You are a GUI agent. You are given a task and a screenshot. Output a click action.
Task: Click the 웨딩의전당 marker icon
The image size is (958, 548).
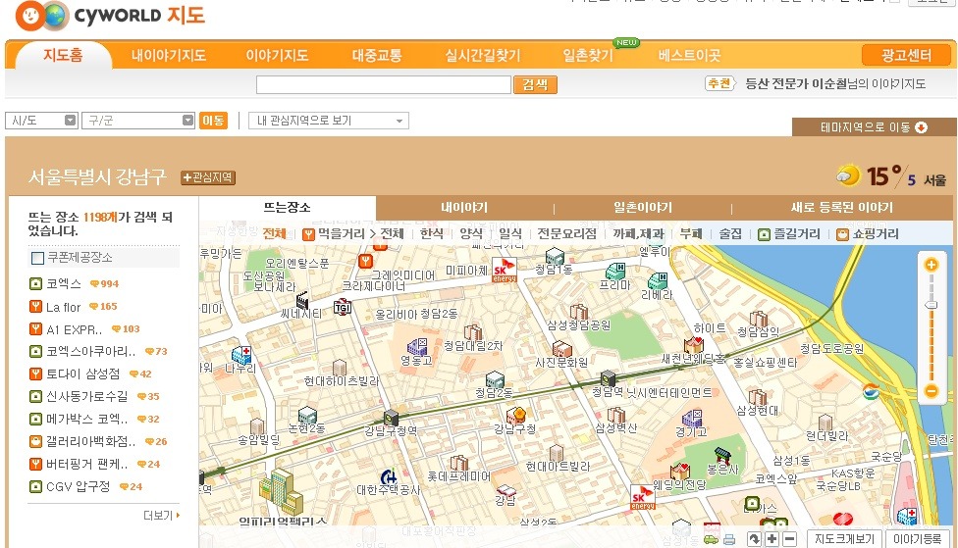(680, 472)
